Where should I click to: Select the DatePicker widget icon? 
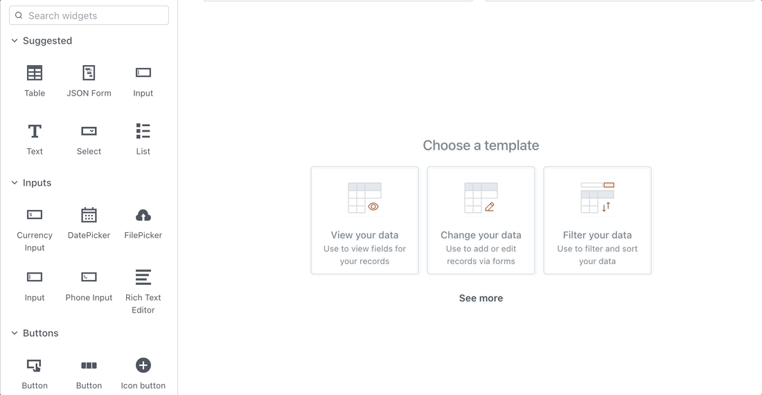(89, 215)
